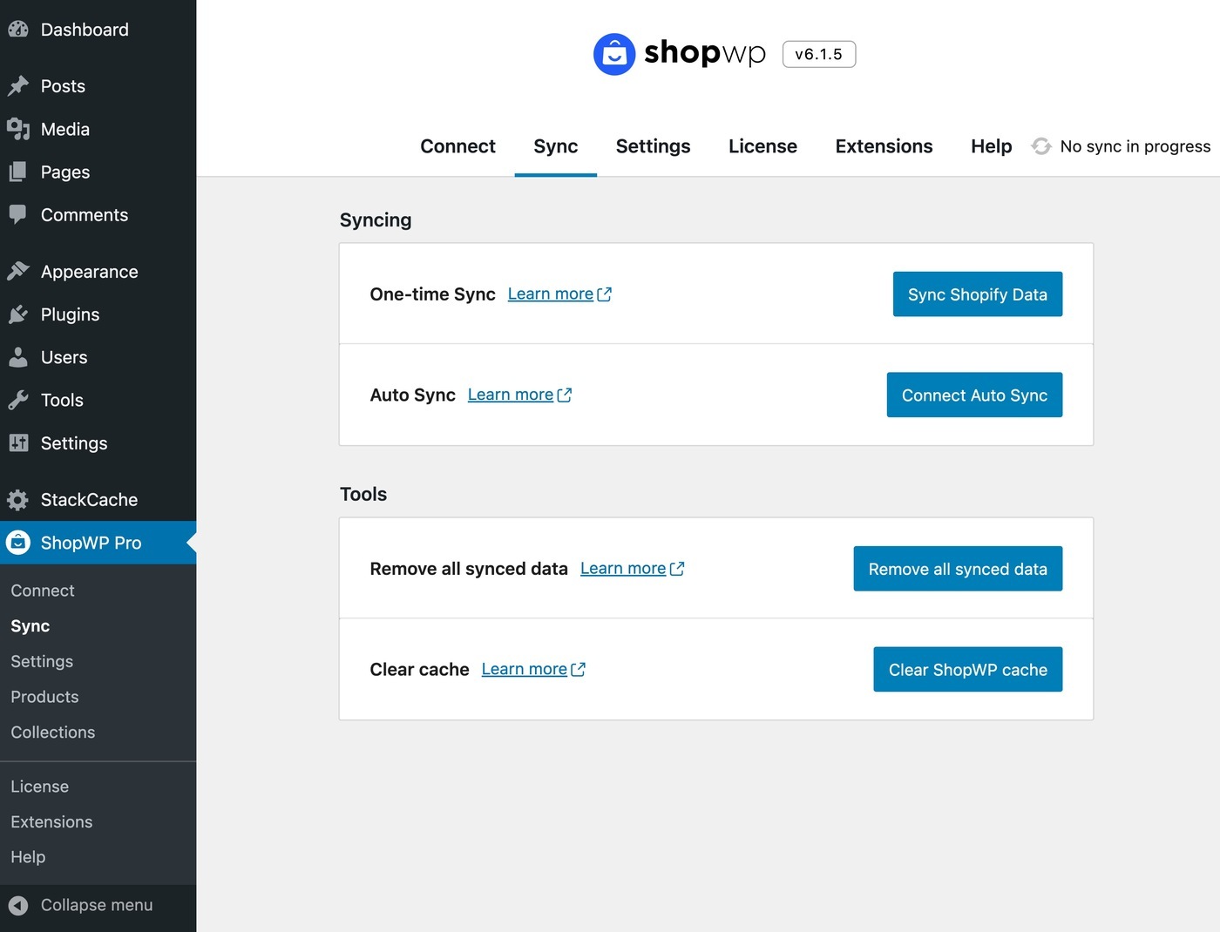Viewport: 1220px width, 932px height.
Task: Click the ShopWP shopping bag logo
Action: tap(614, 54)
